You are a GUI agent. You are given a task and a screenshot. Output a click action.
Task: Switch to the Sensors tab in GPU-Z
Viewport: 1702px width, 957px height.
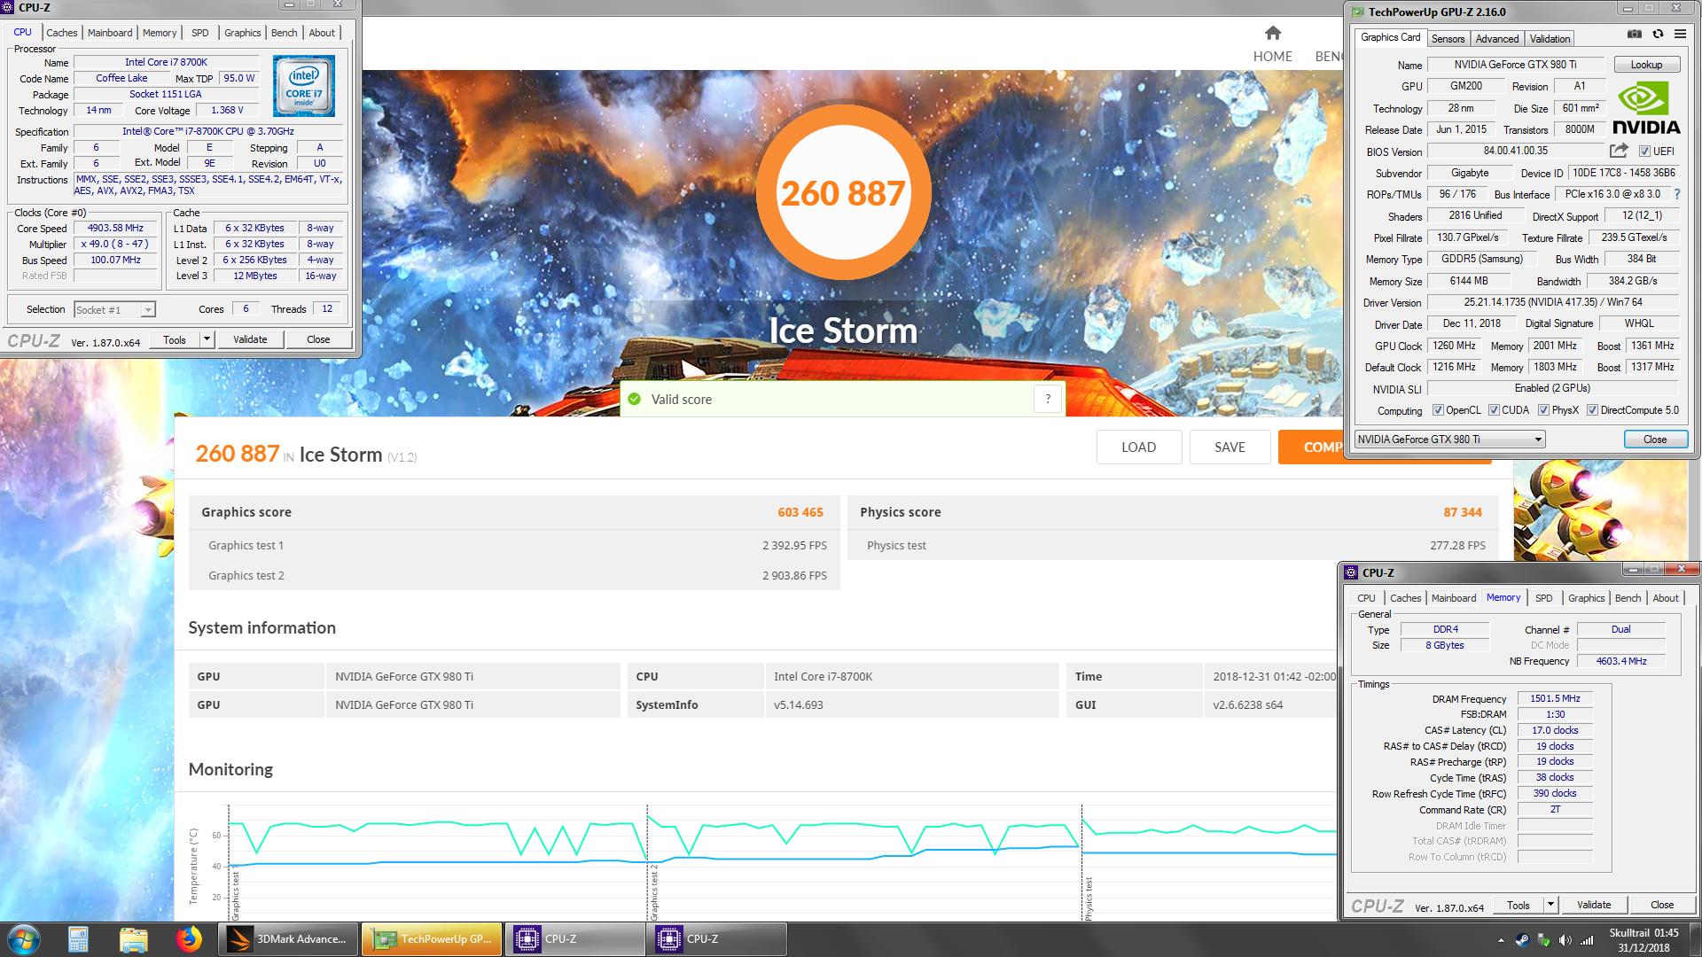click(x=1448, y=39)
